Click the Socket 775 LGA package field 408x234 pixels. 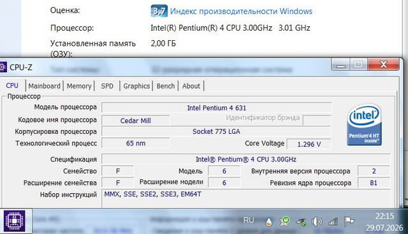216,131
